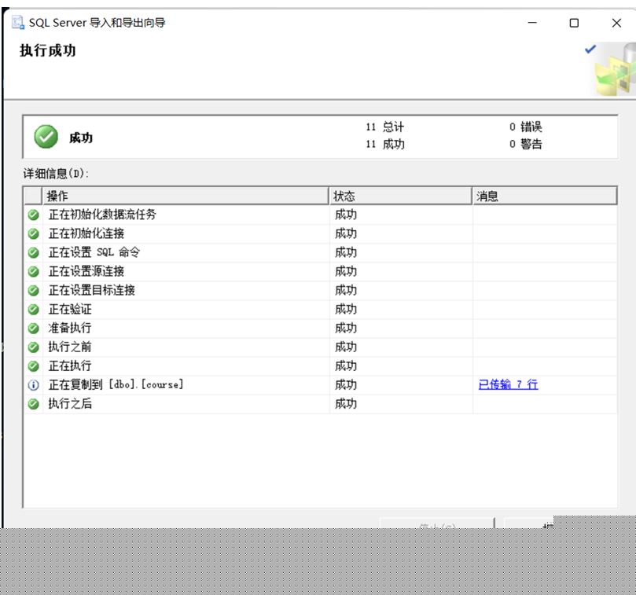Click the SQL Server wizard title bar icon
The width and height of the screenshot is (636, 595).
(x=17, y=23)
